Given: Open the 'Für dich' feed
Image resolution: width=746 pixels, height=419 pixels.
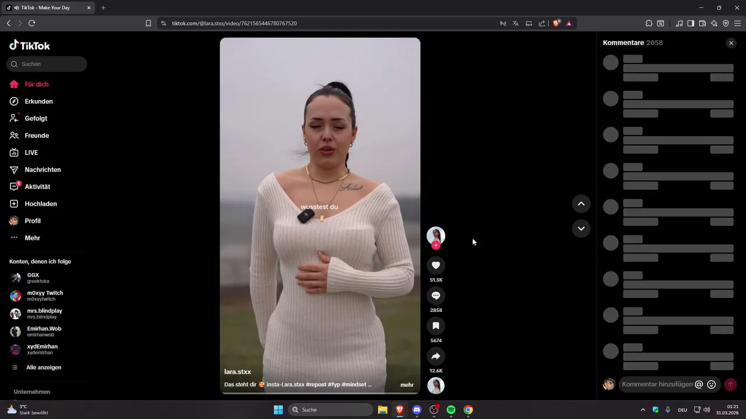Looking at the screenshot, I should (29, 84).
